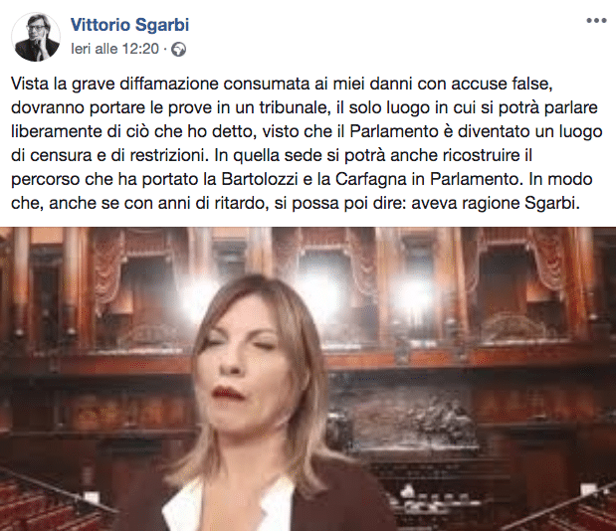Click the word 'Parlamento' in the third line
Screen dimensions: 616x531
pyautogui.click(x=394, y=132)
